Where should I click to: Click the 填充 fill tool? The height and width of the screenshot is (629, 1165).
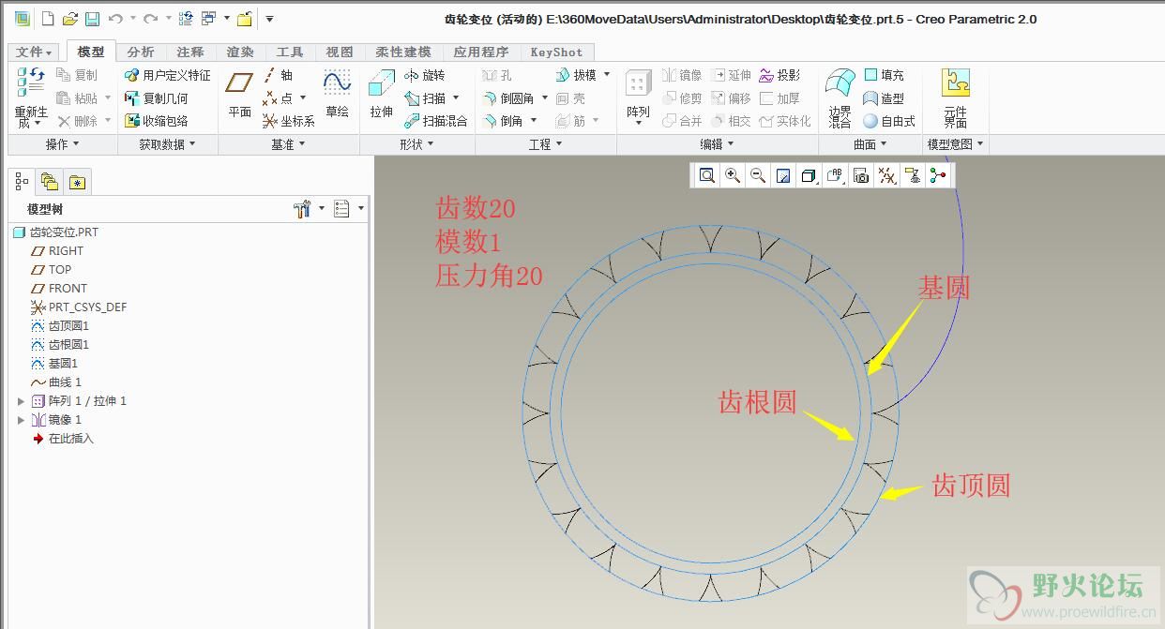point(884,75)
